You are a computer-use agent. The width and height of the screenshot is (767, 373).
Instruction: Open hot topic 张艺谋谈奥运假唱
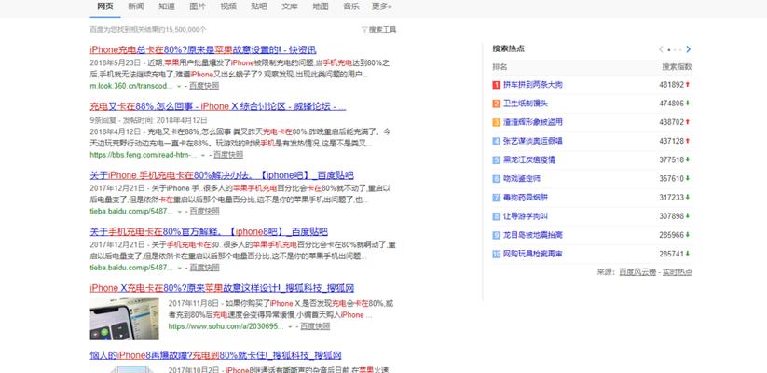pos(533,141)
